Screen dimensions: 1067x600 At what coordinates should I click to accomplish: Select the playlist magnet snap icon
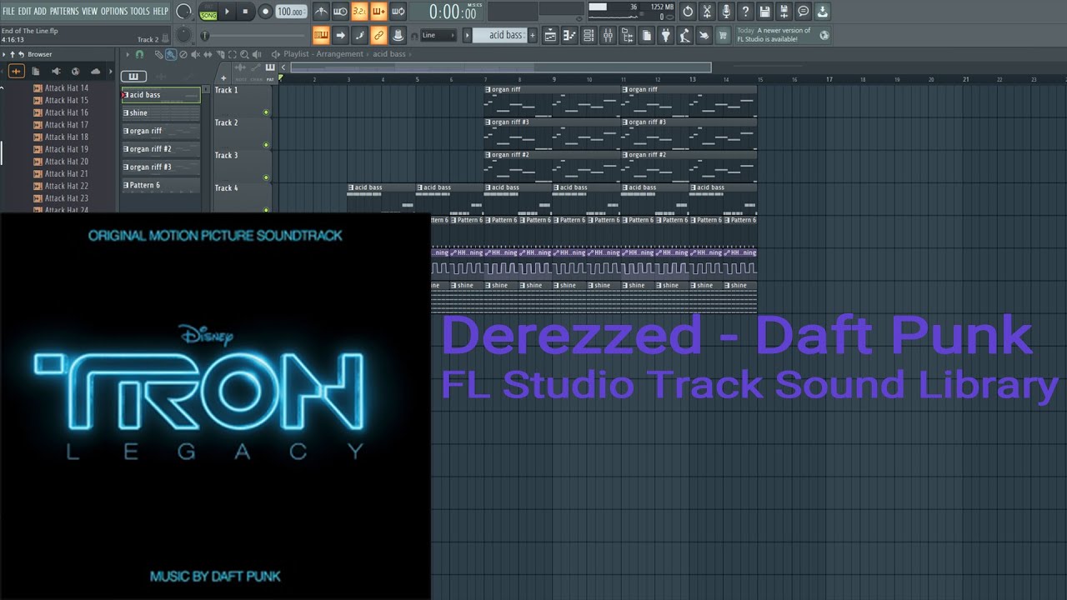point(139,54)
